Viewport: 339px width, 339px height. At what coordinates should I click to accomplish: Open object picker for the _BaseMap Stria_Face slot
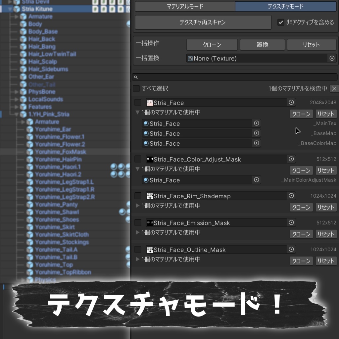click(256, 133)
